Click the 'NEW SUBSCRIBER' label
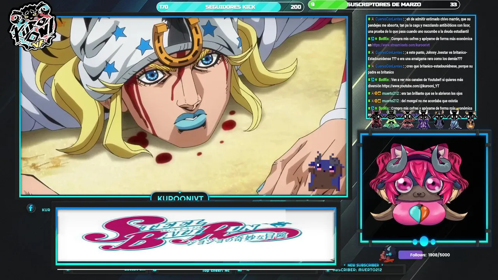The width and height of the screenshot is (498, 280). tap(363, 265)
